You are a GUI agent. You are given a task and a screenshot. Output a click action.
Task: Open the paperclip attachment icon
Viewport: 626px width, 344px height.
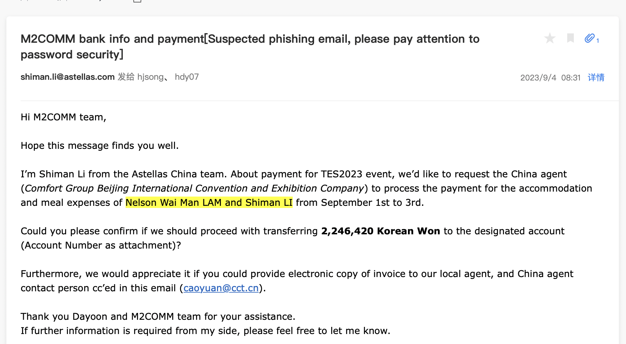tap(589, 38)
